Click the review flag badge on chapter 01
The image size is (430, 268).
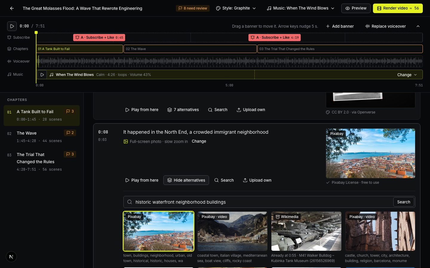click(x=70, y=111)
